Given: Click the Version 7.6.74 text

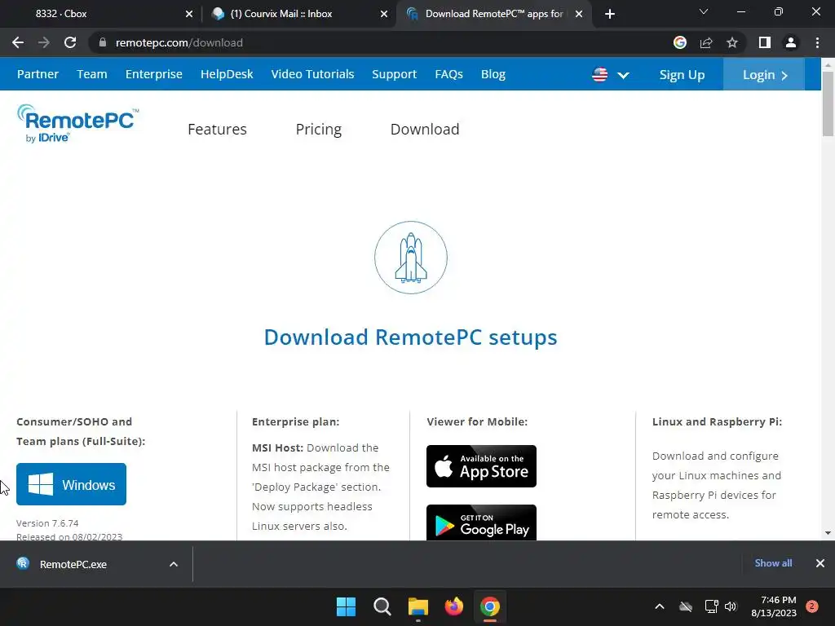Looking at the screenshot, I should tap(47, 523).
